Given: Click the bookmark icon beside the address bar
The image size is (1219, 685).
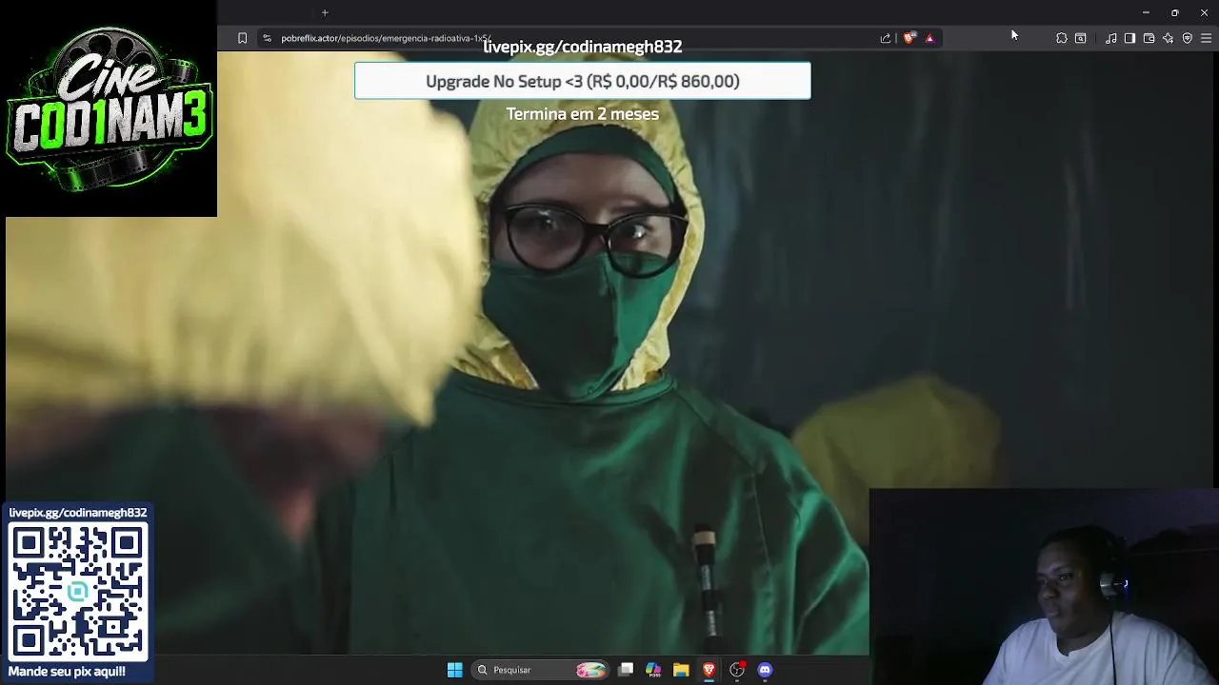Looking at the screenshot, I should click(242, 38).
